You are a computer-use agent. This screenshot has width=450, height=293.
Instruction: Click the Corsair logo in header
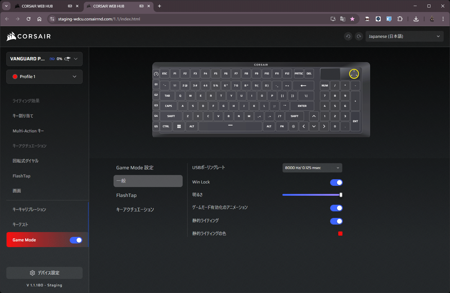(29, 36)
